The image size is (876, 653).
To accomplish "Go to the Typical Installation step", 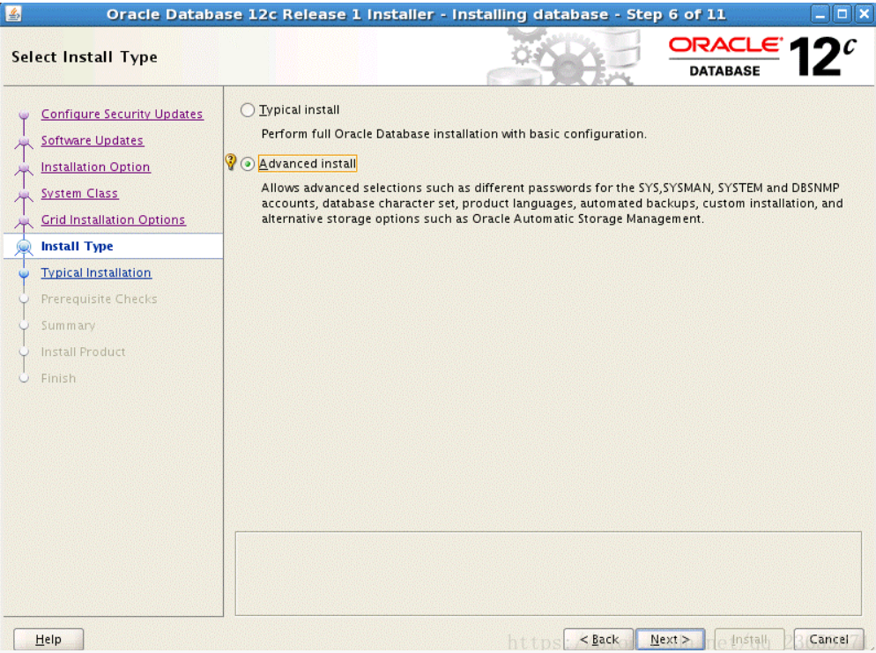I will [x=96, y=272].
